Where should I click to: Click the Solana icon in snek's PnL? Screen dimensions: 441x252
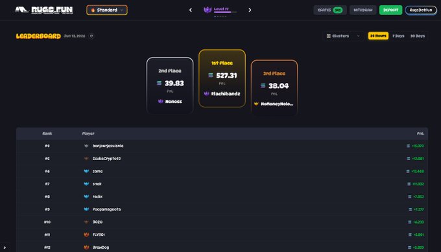click(x=409, y=184)
